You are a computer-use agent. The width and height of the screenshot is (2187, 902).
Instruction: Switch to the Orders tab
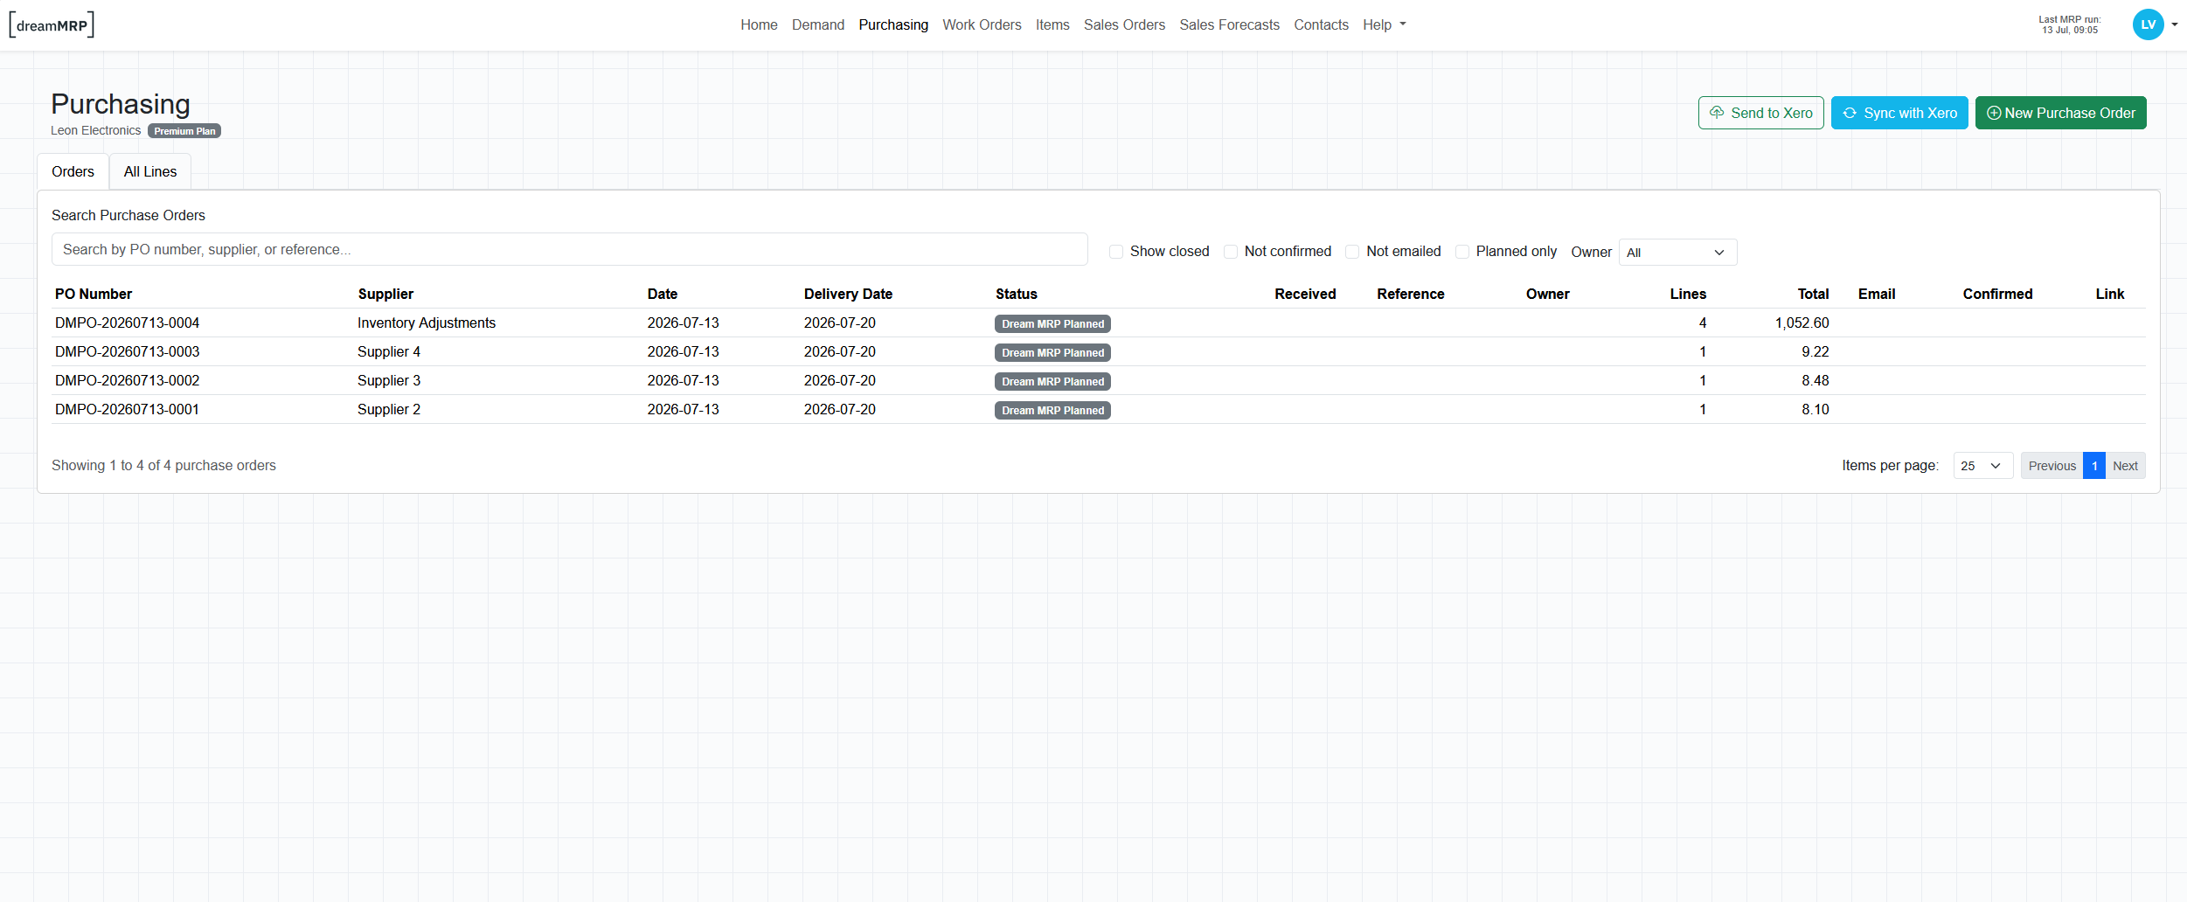tap(73, 171)
